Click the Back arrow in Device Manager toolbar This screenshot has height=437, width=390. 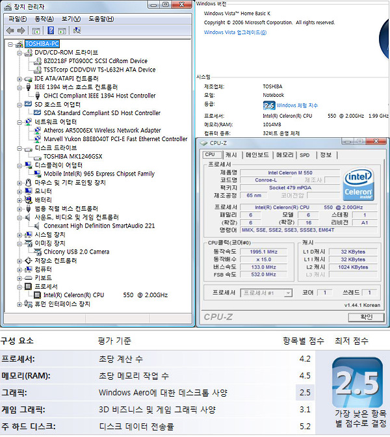click(x=10, y=31)
